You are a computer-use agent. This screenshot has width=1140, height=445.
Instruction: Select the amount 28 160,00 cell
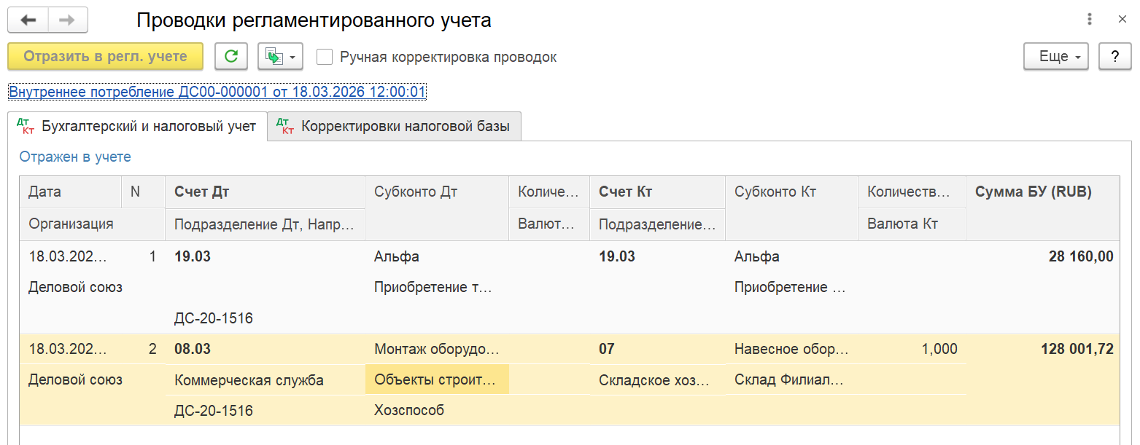pyautogui.click(x=1043, y=256)
